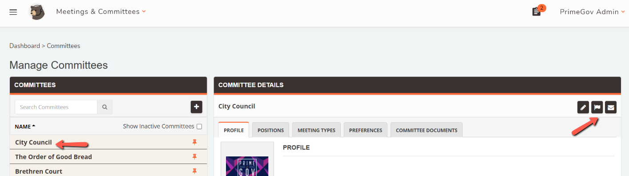Click the search magnifier button
Image resolution: width=629 pixels, height=176 pixels.
pyautogui.click(x=105, y=107)
